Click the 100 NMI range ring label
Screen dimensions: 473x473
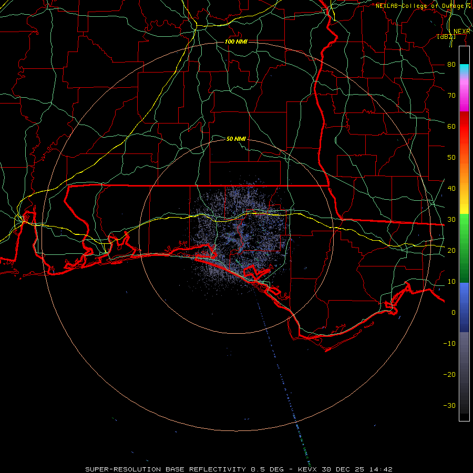[236, 42]
